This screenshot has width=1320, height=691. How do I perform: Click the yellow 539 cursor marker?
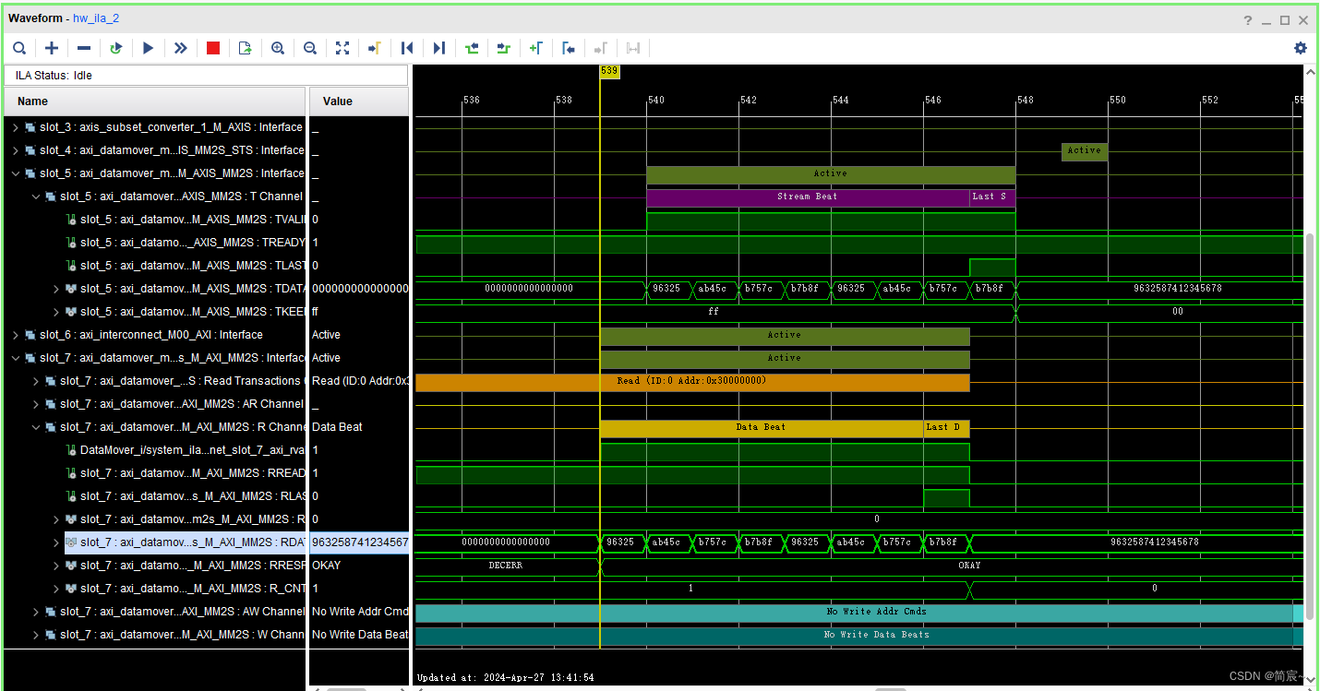click(x=609, y=71)
